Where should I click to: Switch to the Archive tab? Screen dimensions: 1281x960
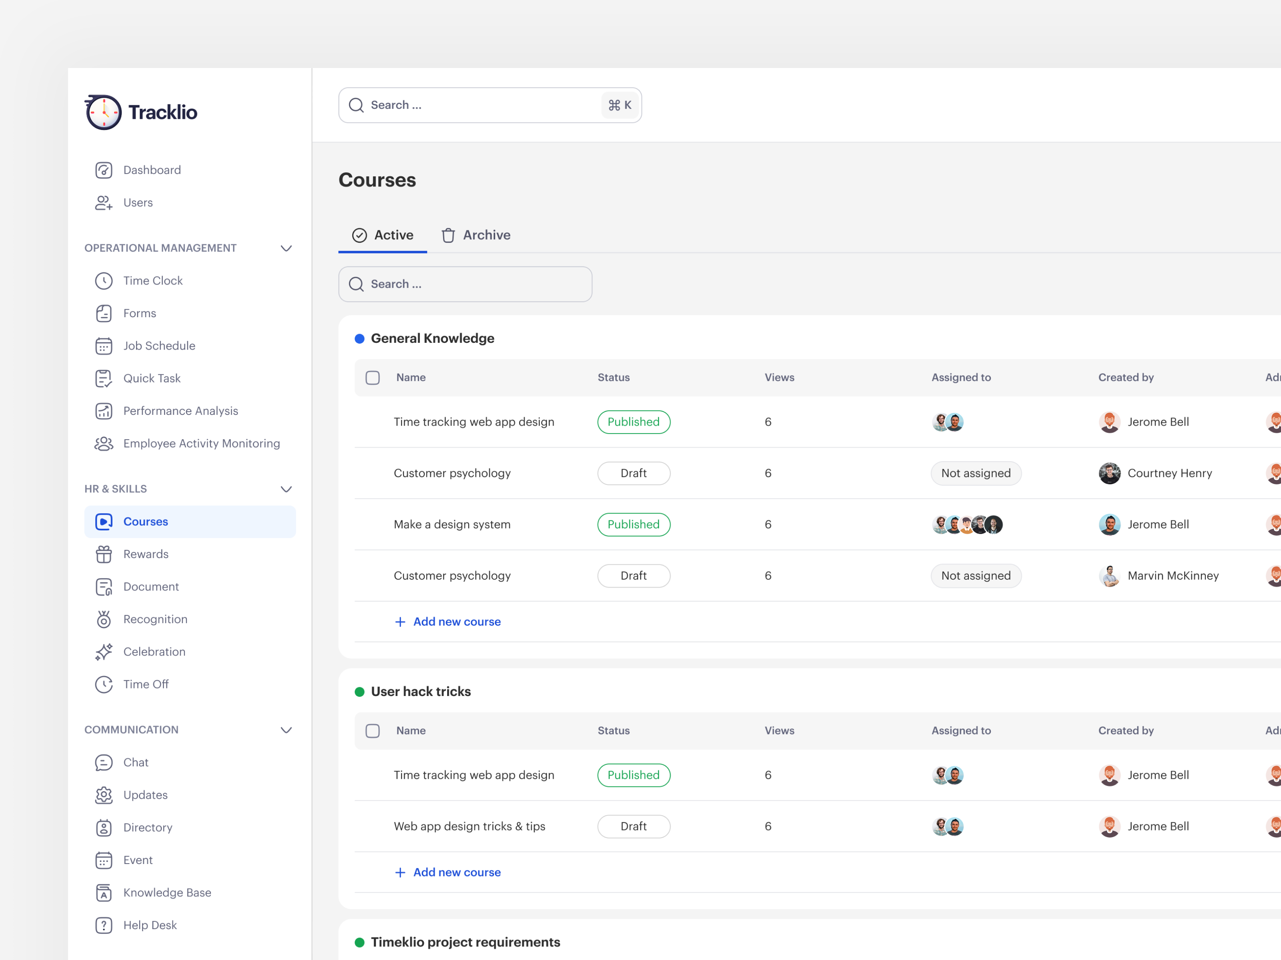[x=476, y=235]
